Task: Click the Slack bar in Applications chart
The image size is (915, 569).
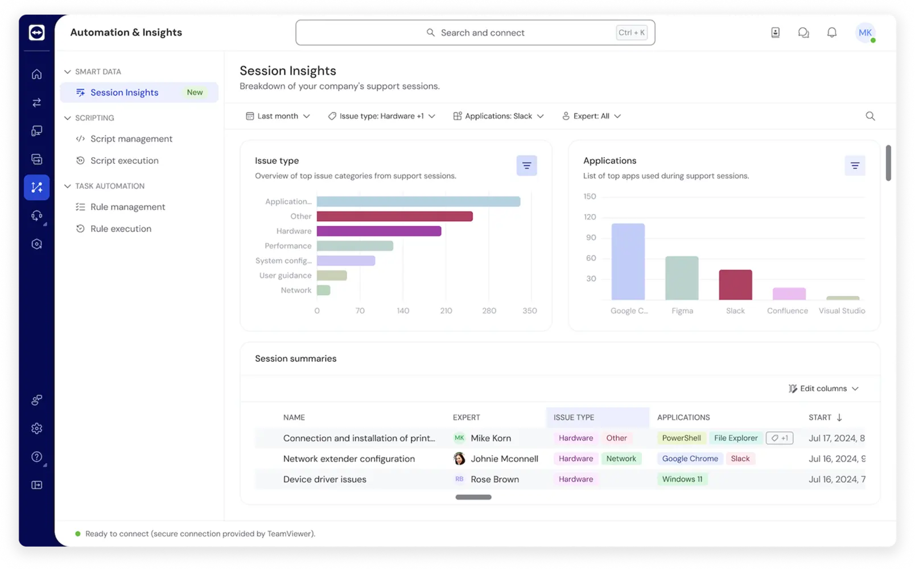Action: [x=735, y=284]
